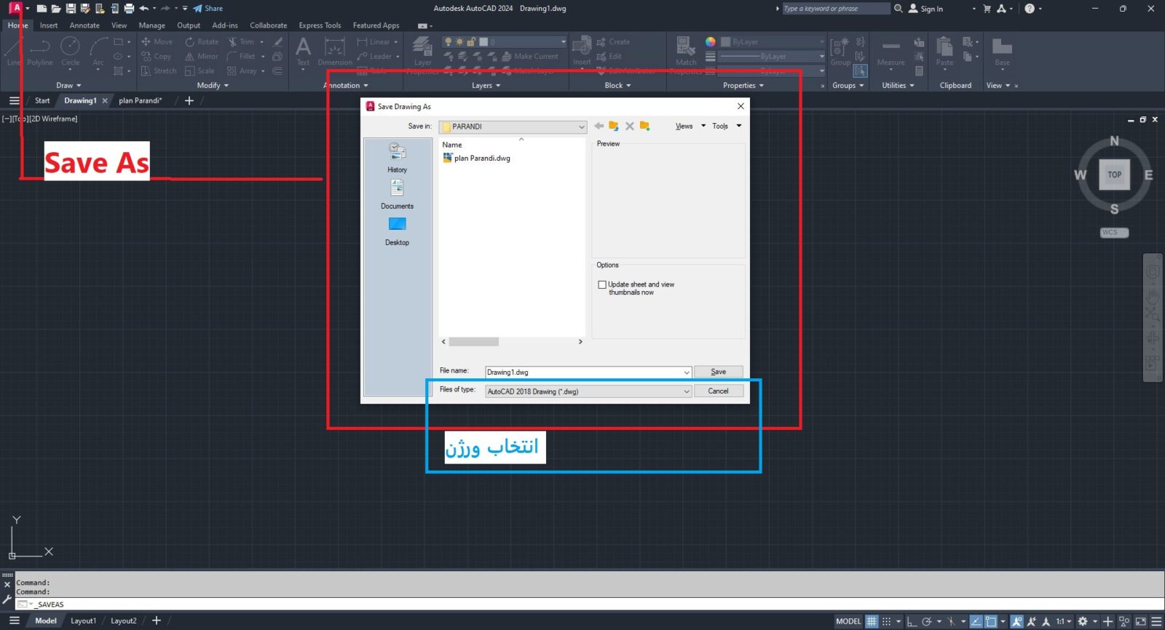
Task: Click the Help question mark icon
Action: tap(1030, 9)
